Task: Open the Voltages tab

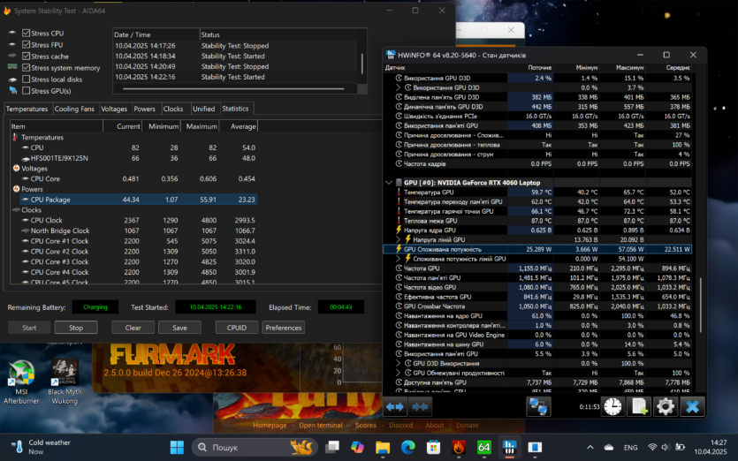Action: pos(114,109)
